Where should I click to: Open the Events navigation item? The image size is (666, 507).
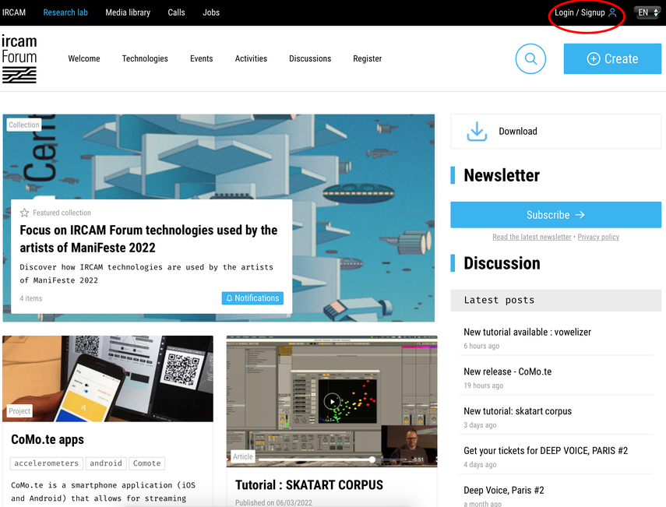tap(201, 58)
